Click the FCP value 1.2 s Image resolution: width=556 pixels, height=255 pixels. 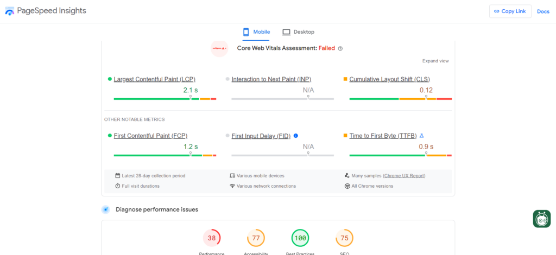click(191, 146)
